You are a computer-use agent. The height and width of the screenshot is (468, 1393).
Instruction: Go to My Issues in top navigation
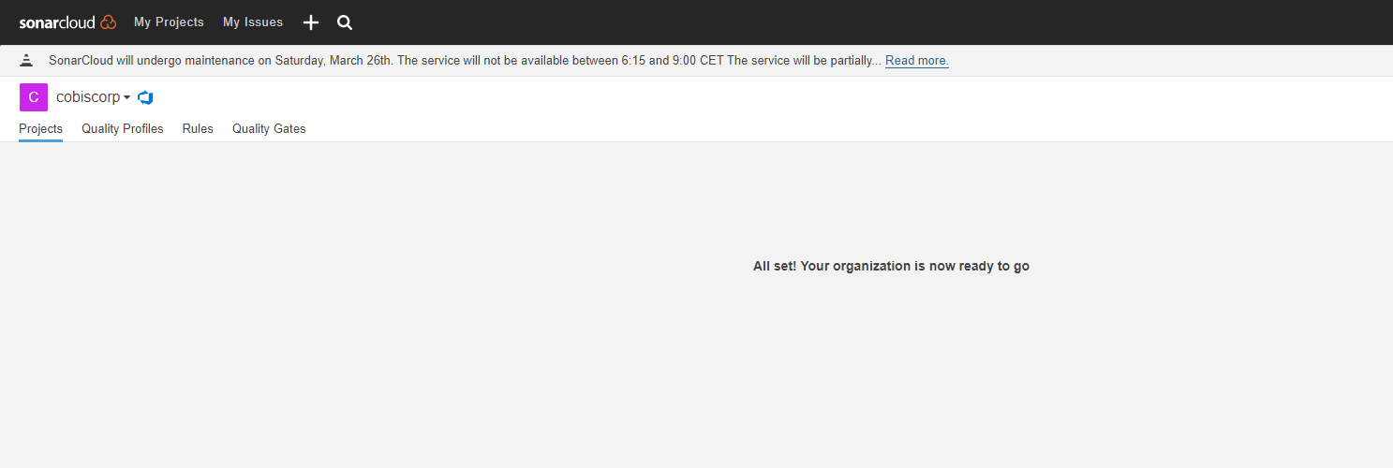tap(253, 22)
